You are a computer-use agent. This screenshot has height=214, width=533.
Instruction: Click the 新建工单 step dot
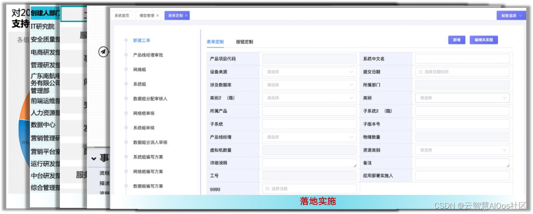[126, 40]
